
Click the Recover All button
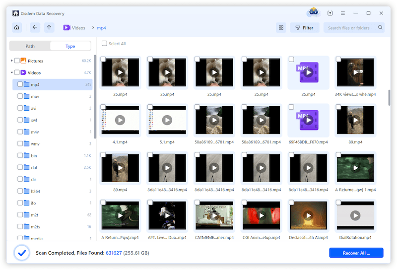356,253
